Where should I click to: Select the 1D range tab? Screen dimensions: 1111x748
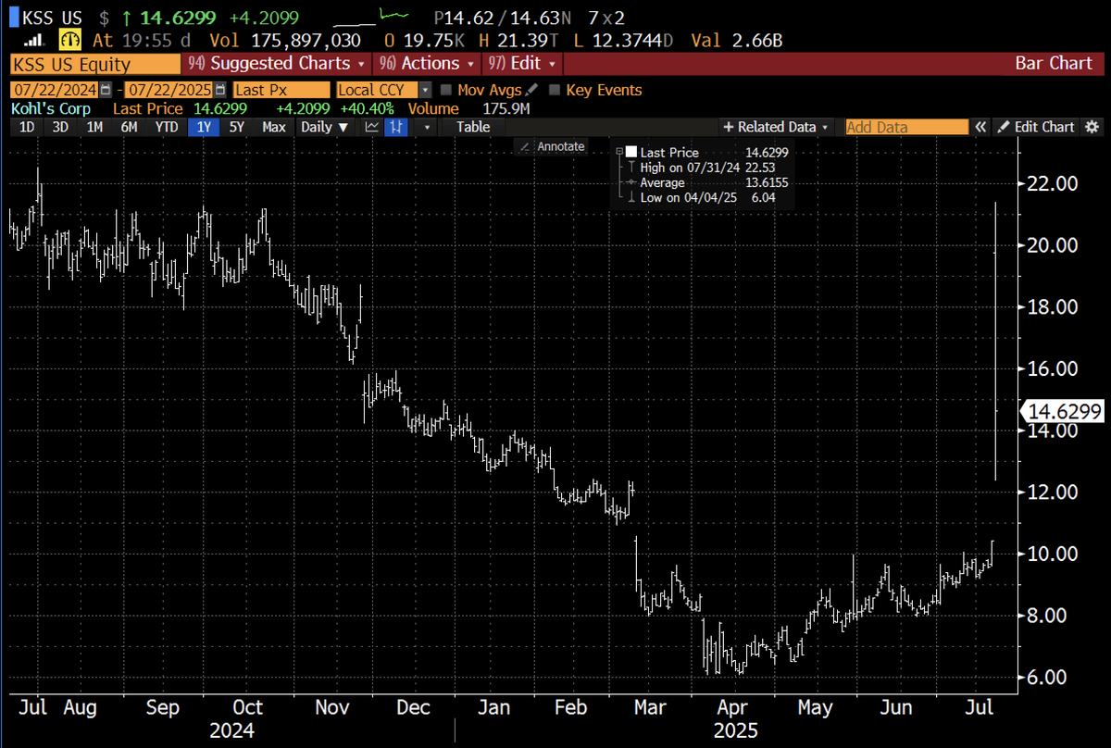[27, 127]
